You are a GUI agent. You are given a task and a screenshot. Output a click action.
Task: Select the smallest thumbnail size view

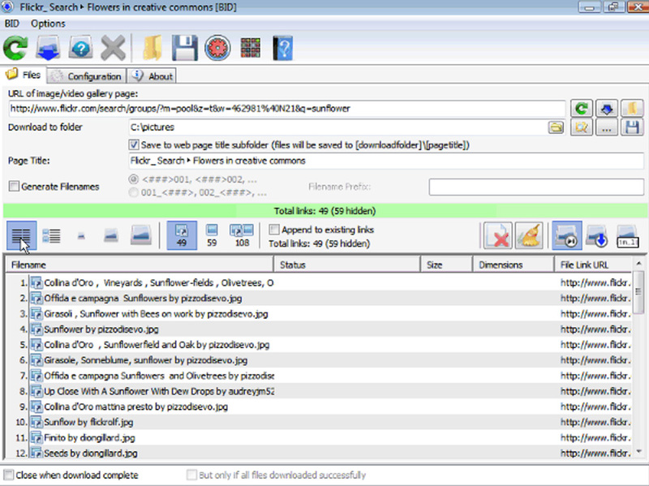click(81, 236)
